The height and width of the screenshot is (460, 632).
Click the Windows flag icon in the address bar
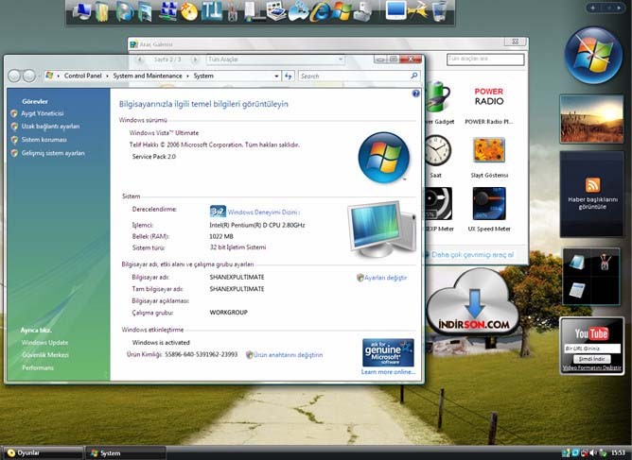(x=49, y=76)
